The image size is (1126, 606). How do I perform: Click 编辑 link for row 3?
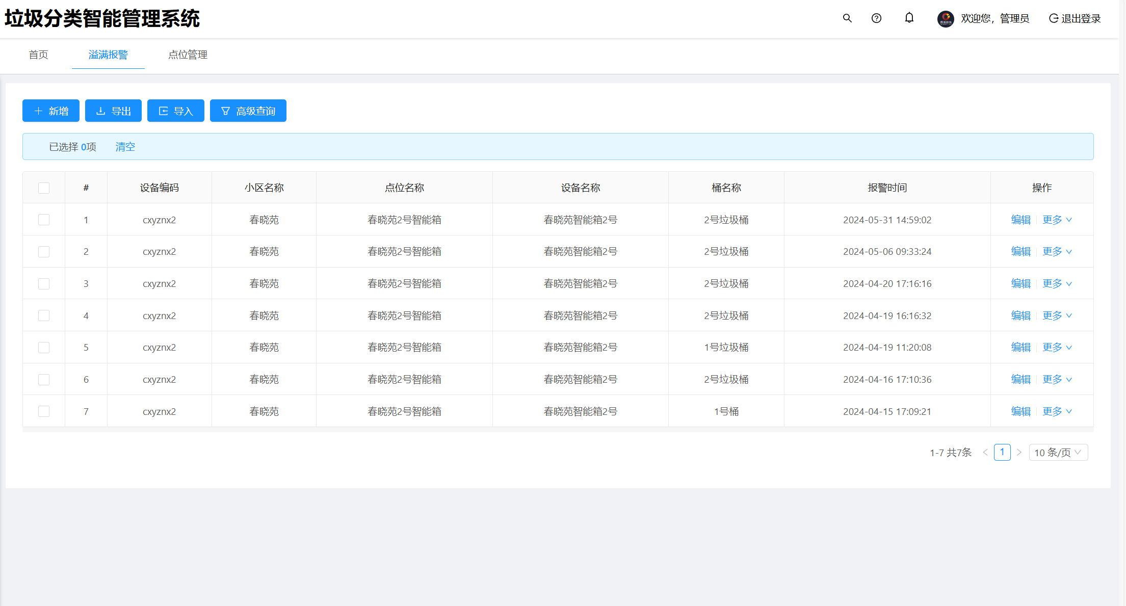[1020, 283]
